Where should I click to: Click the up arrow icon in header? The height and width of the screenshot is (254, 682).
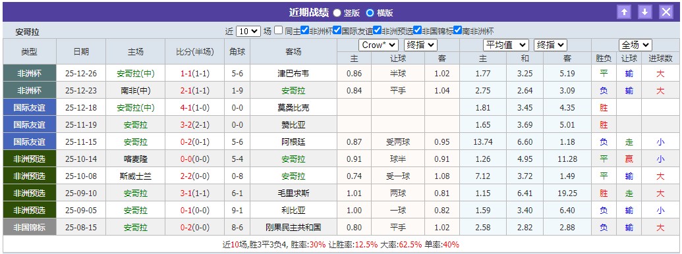click(x=624, y=12)
